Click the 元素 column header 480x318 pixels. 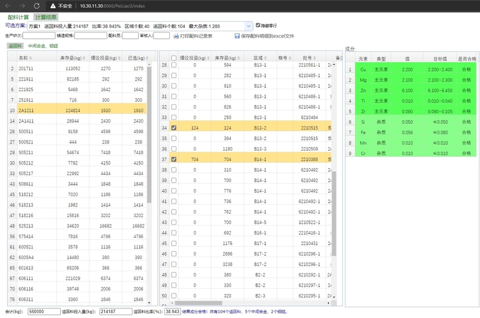pos(363,59)
